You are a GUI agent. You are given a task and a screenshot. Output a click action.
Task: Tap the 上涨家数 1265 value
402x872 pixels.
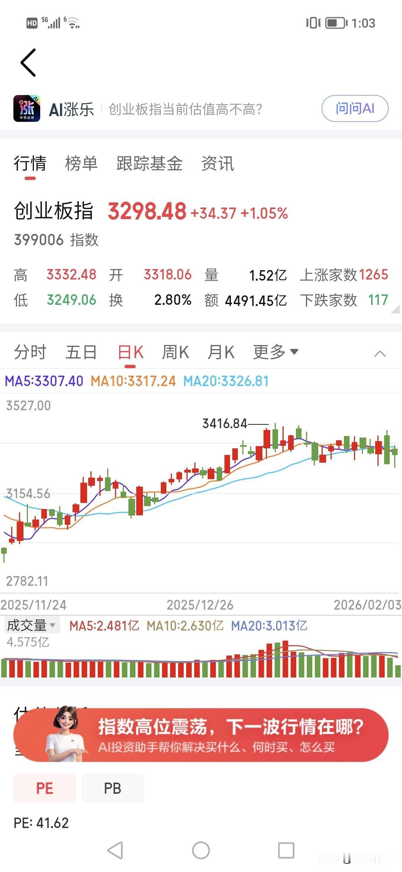point(374,275)
